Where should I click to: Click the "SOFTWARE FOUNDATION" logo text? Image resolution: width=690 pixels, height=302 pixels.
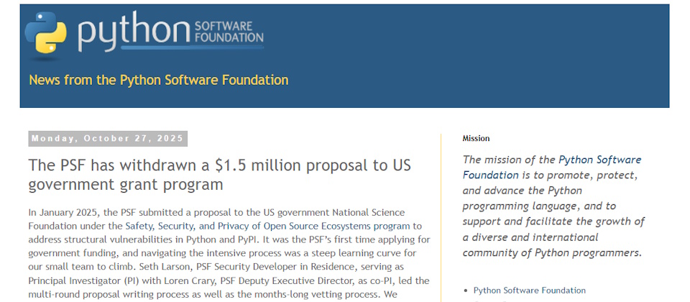coord(228,32)
